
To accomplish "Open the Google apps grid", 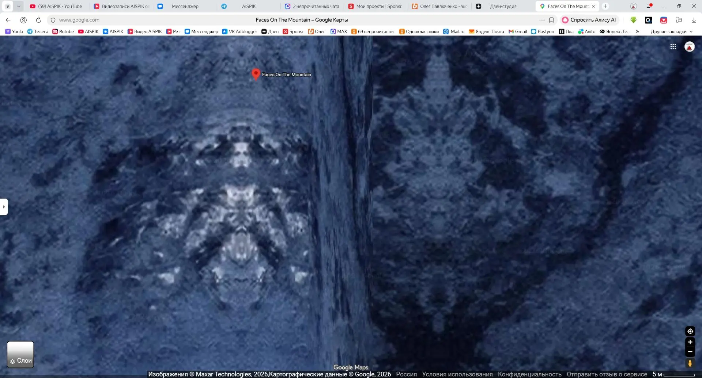I will point(673,47).
